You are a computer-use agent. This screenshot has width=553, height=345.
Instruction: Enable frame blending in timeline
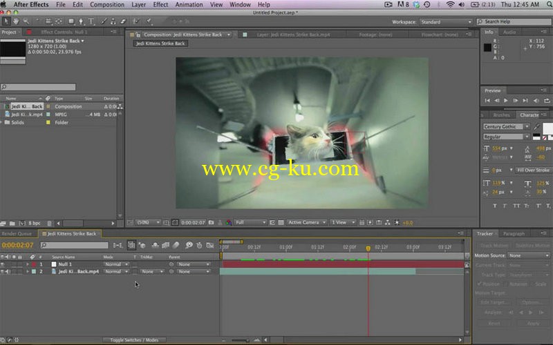coord(165,245)
